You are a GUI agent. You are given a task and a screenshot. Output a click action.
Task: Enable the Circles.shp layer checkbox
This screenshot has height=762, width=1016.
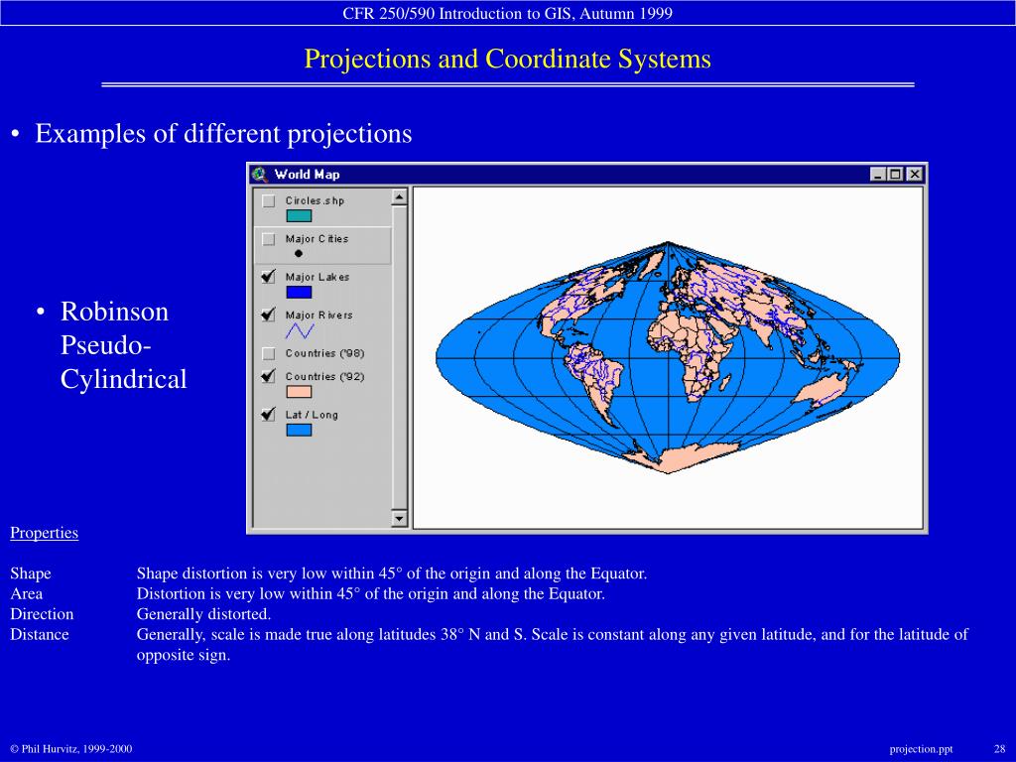[x=268, y=200]
